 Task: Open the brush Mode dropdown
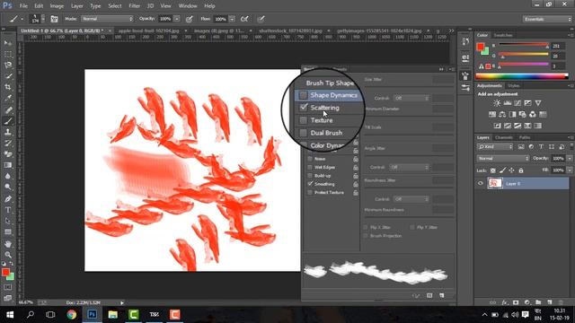pyautogui.click(x=107, y=19)
